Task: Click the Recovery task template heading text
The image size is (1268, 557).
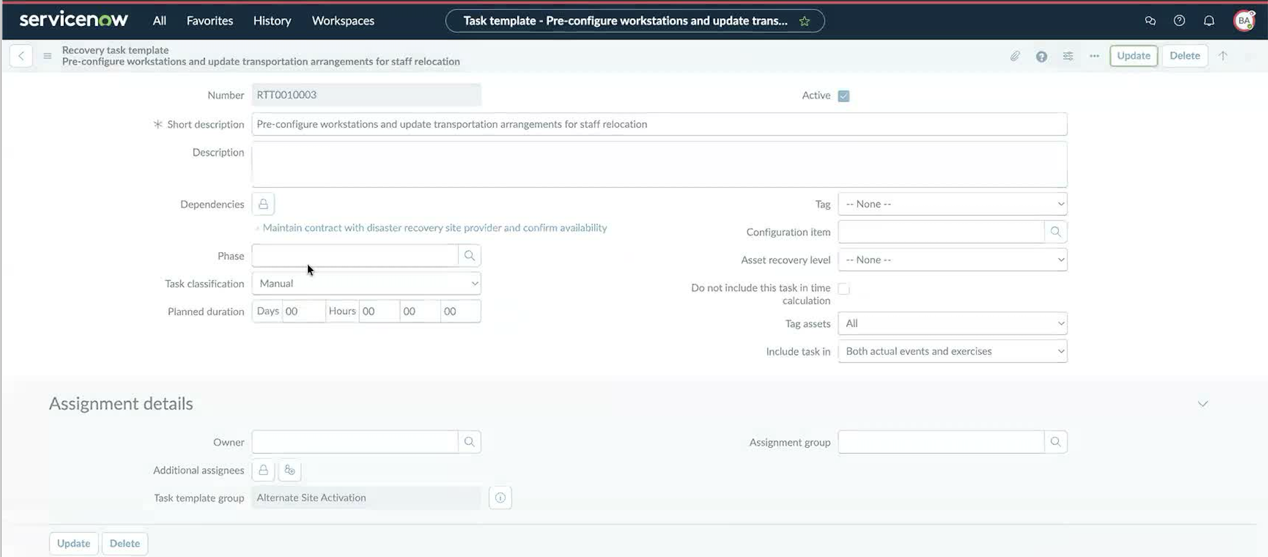Action: [115, 50]
